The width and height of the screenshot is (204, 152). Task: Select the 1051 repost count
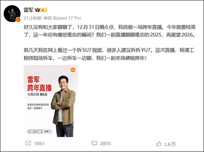tap(39, 144)
